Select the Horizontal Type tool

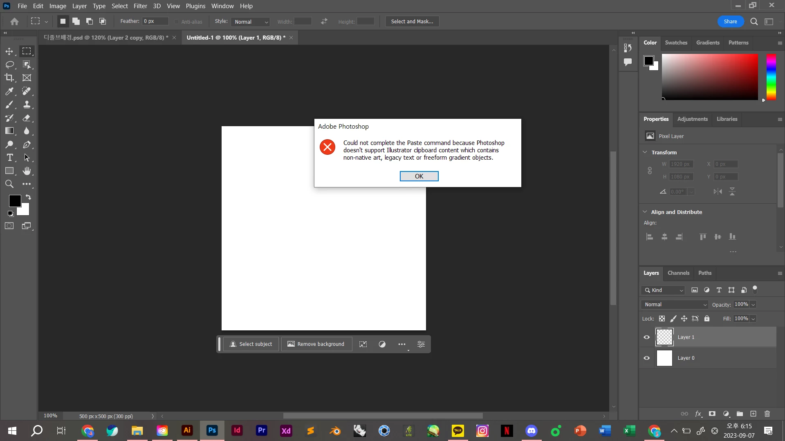click(9, 158)
